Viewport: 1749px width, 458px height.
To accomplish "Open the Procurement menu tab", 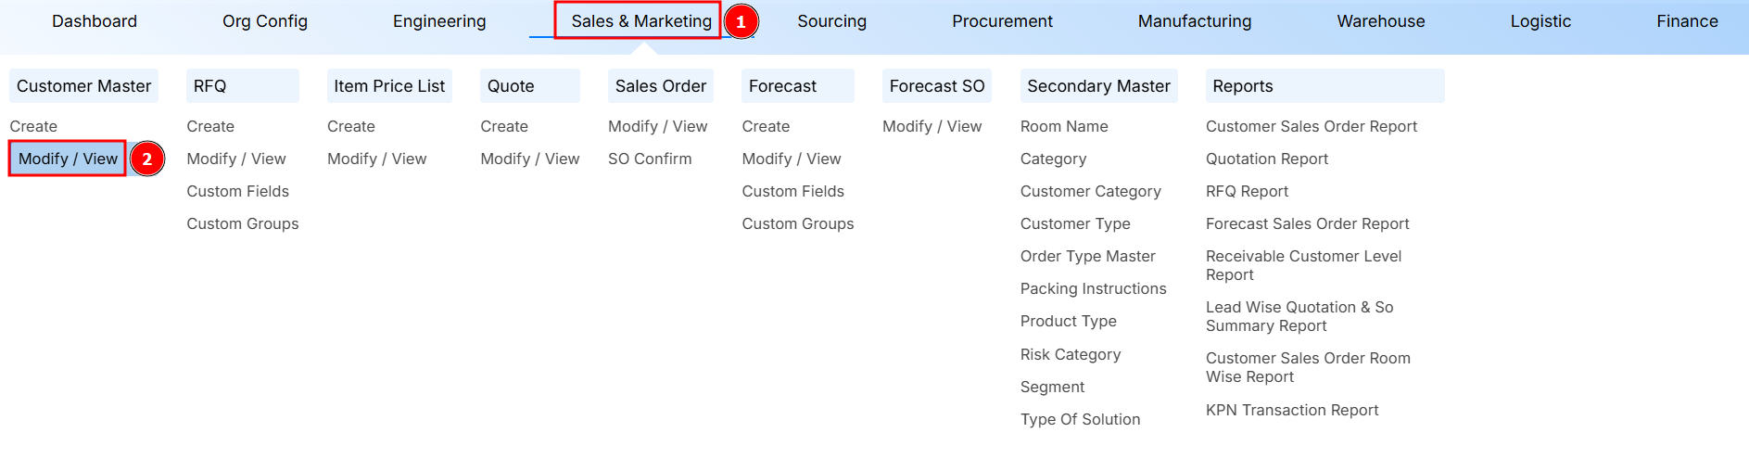I will coord(1002,21).
